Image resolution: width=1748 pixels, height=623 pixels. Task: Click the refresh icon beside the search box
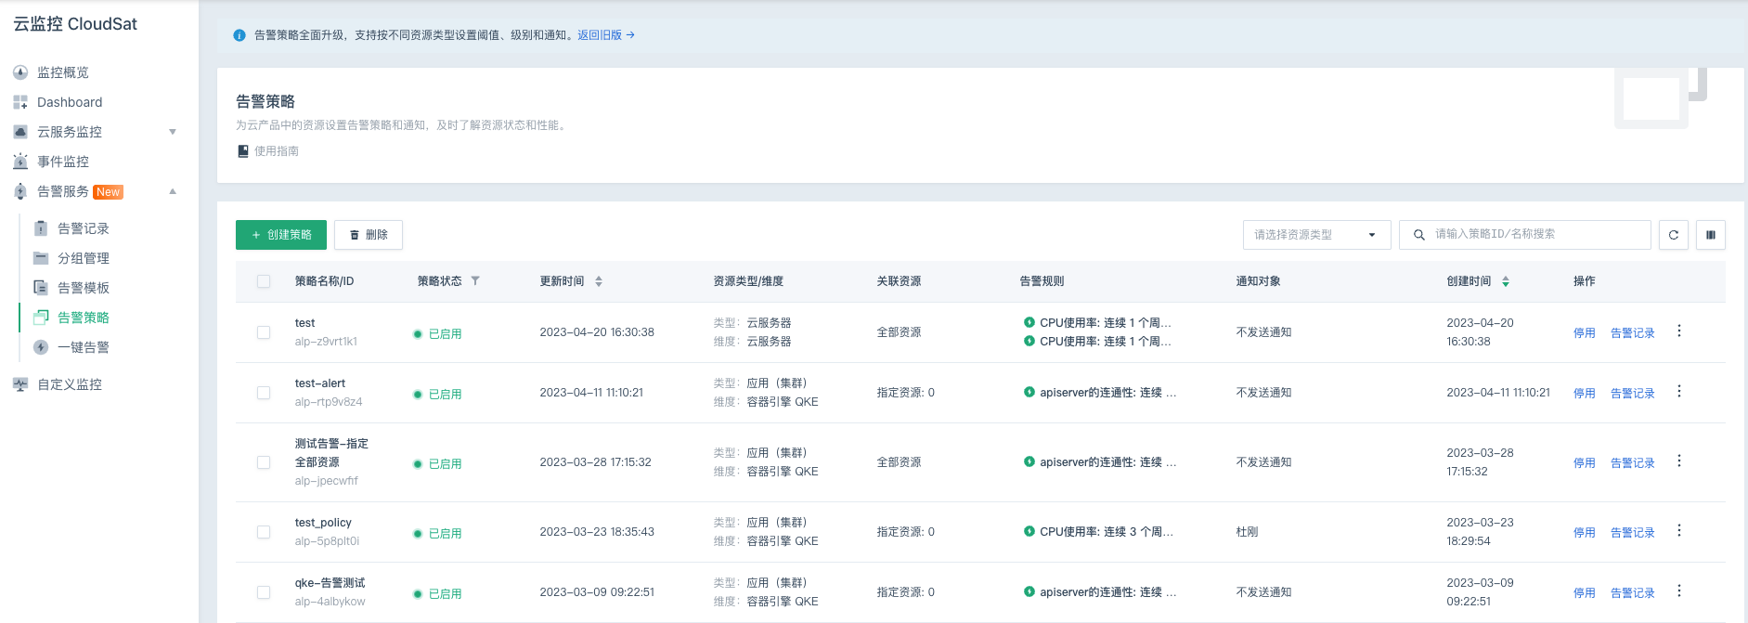tap(1673, 235)
